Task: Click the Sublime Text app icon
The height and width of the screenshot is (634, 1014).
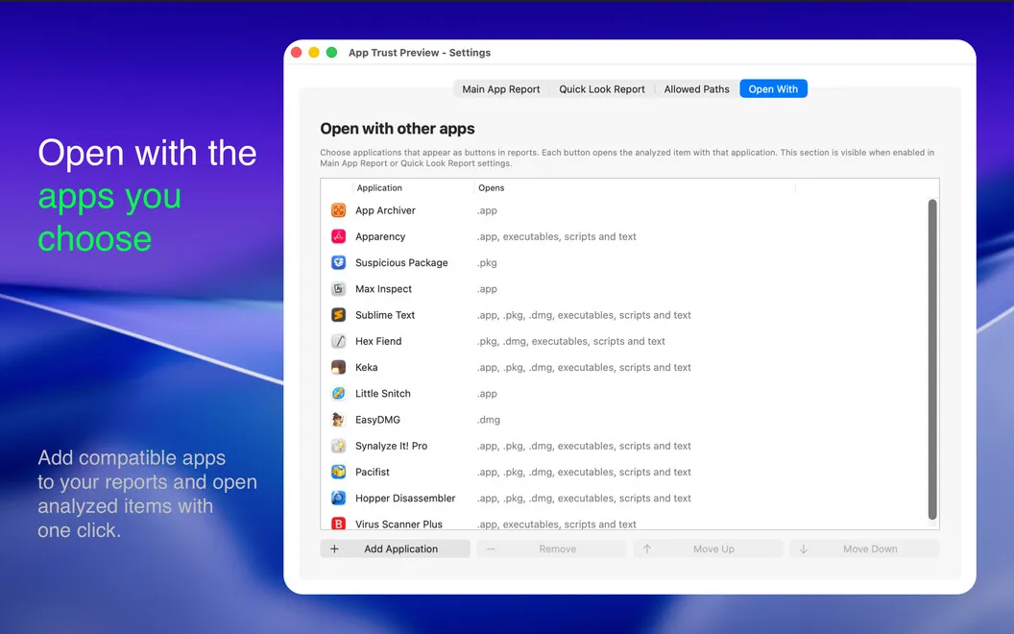Action: coord(338,315)
